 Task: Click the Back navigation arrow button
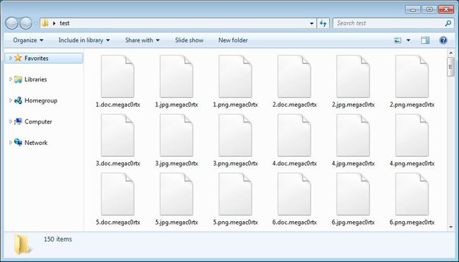(x=12, y=23)
